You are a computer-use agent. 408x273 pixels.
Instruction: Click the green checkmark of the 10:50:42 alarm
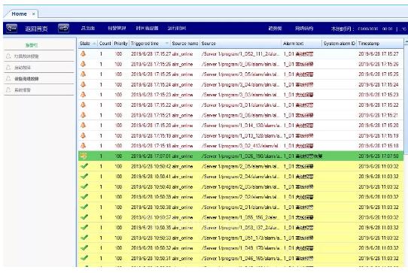tap(84, 166)
